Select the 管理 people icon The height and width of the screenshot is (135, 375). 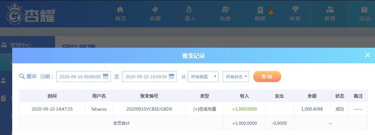click(330, 9)
